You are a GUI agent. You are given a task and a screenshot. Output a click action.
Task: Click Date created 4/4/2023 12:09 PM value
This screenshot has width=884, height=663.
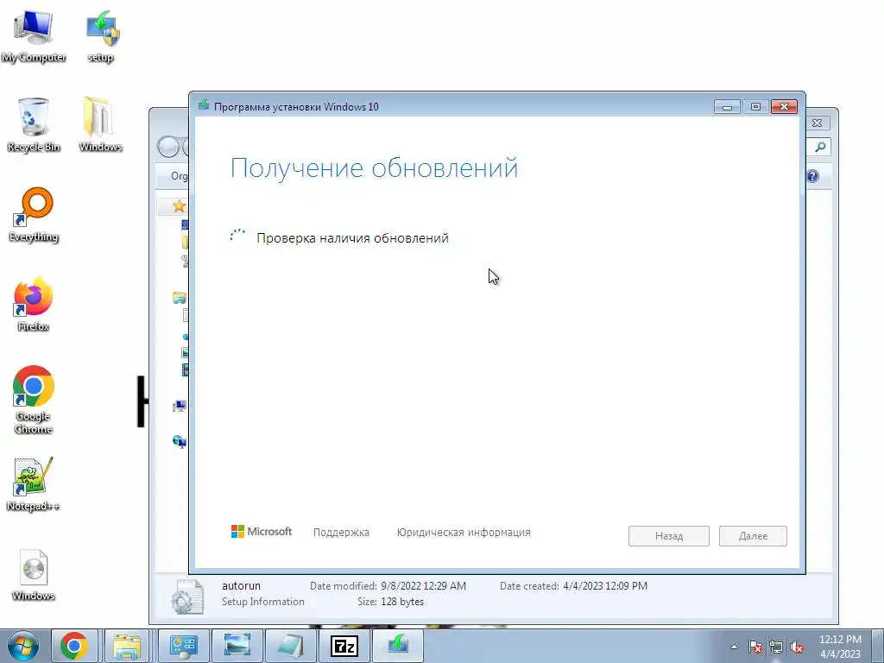pos(605,586)
